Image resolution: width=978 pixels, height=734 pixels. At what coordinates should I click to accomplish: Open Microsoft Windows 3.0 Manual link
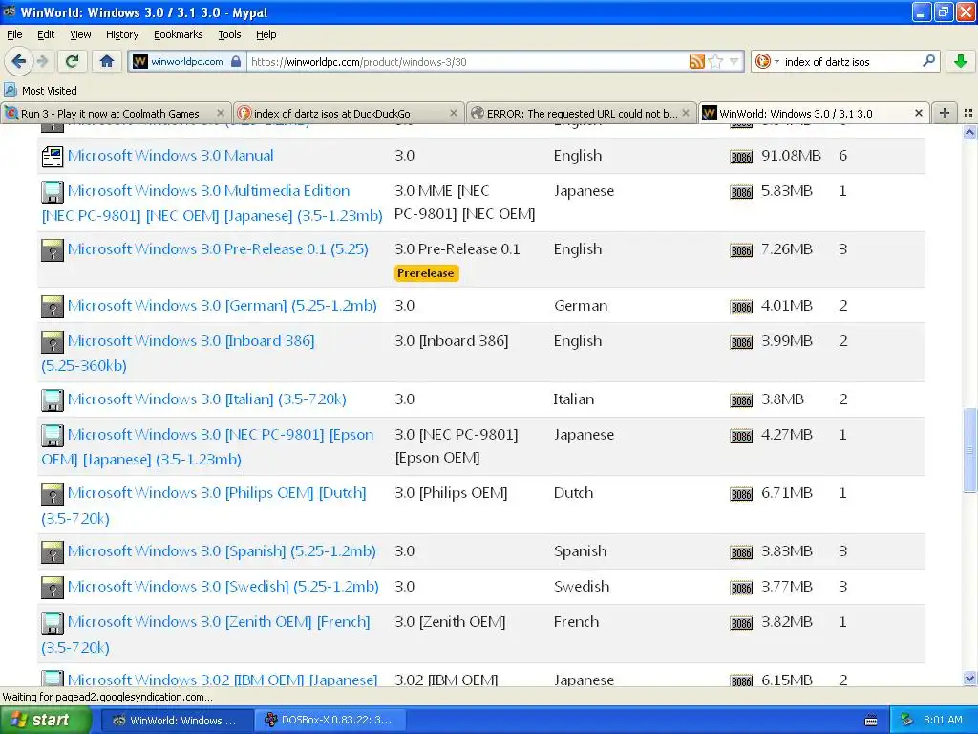(170, 156)
